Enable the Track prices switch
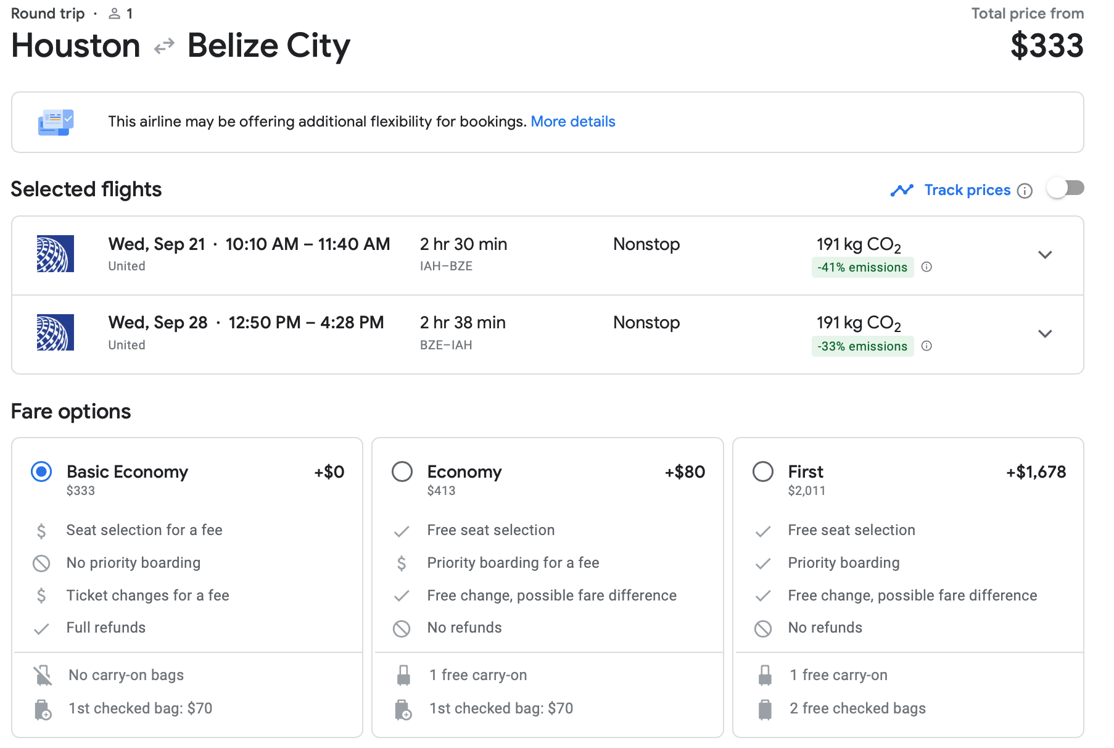Viewport: 1114px width, 748px height. point(1066,188)
